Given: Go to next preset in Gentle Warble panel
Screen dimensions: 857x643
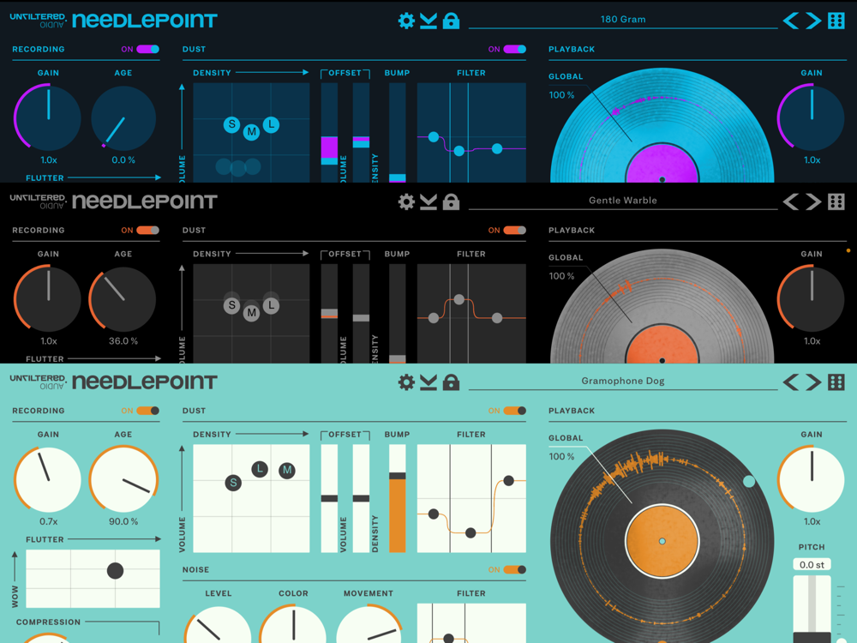Looking at the screenshot, I should (x=813, y=201).
